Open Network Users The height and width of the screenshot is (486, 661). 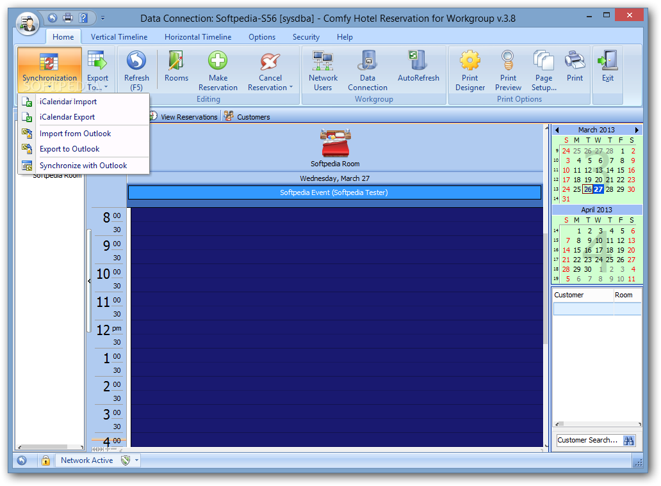tap(323, 70)
